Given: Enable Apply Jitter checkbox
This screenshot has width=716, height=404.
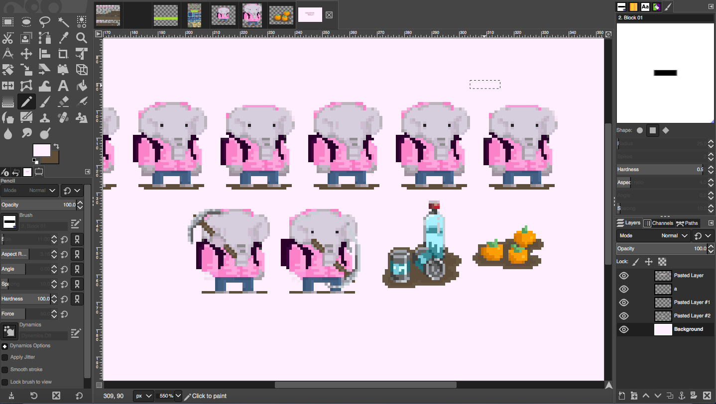Looking at the screenshot, I should tap(5, 357).
